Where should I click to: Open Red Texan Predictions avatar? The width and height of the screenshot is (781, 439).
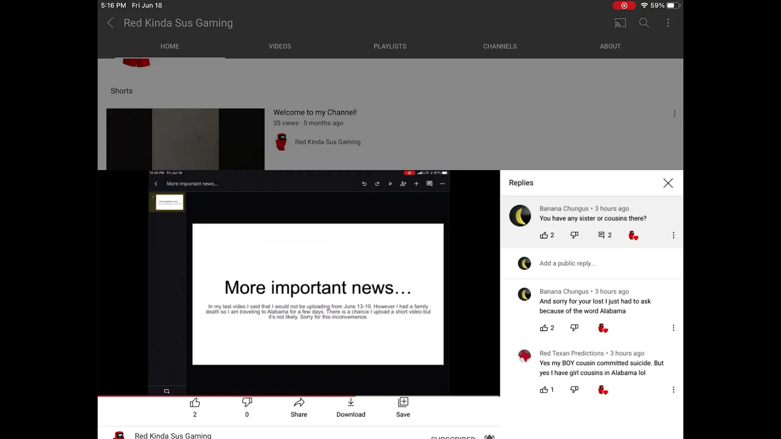524,356
